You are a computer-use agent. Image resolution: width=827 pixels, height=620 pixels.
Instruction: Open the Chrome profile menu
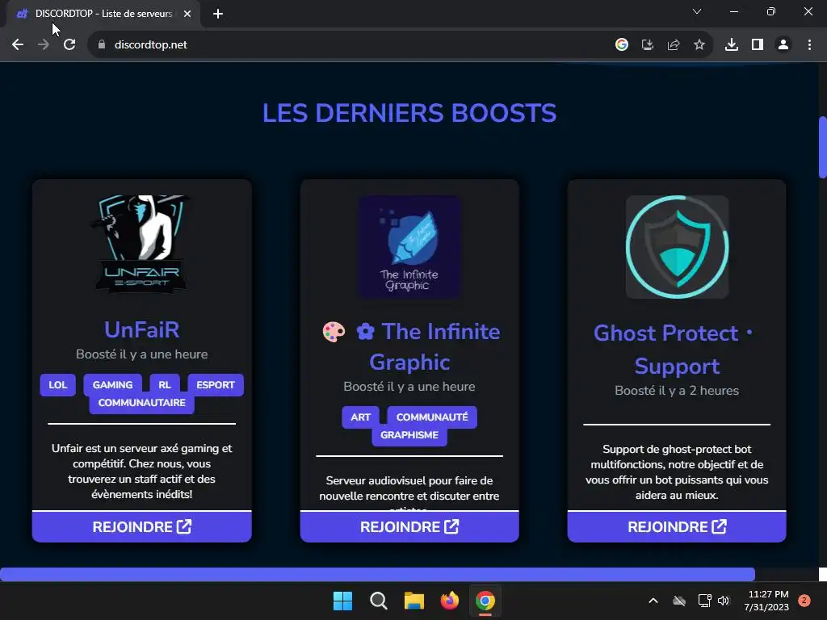click(783, 45)
